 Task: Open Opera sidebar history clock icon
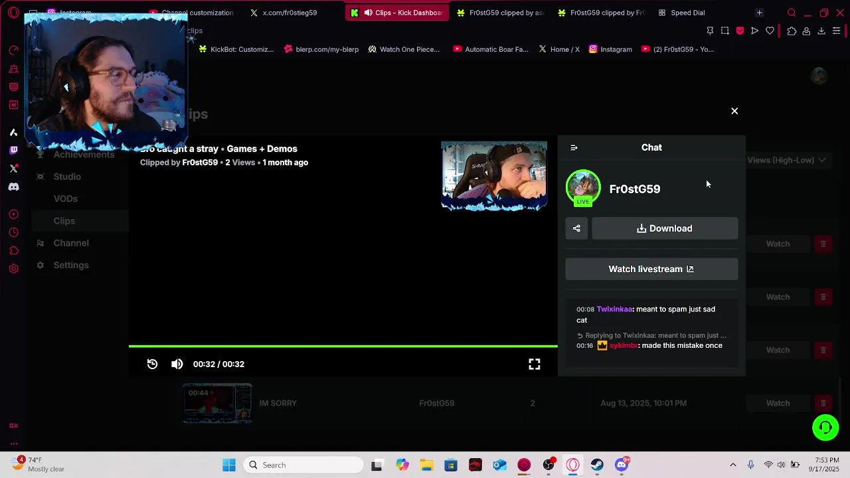[x=13, y=232]
